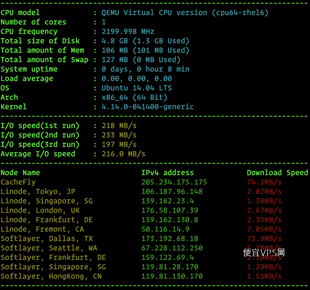Click the Linode, Fremont, CA node name
This screenshot has height=290, width=310.
pyautogui.click(x=42, y=229)
